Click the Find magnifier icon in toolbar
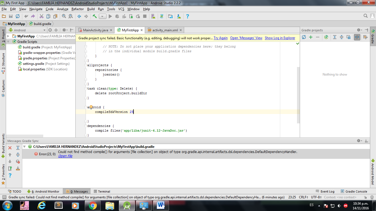The height and width of the screenshot is (211, 376). tap(64, 16)
